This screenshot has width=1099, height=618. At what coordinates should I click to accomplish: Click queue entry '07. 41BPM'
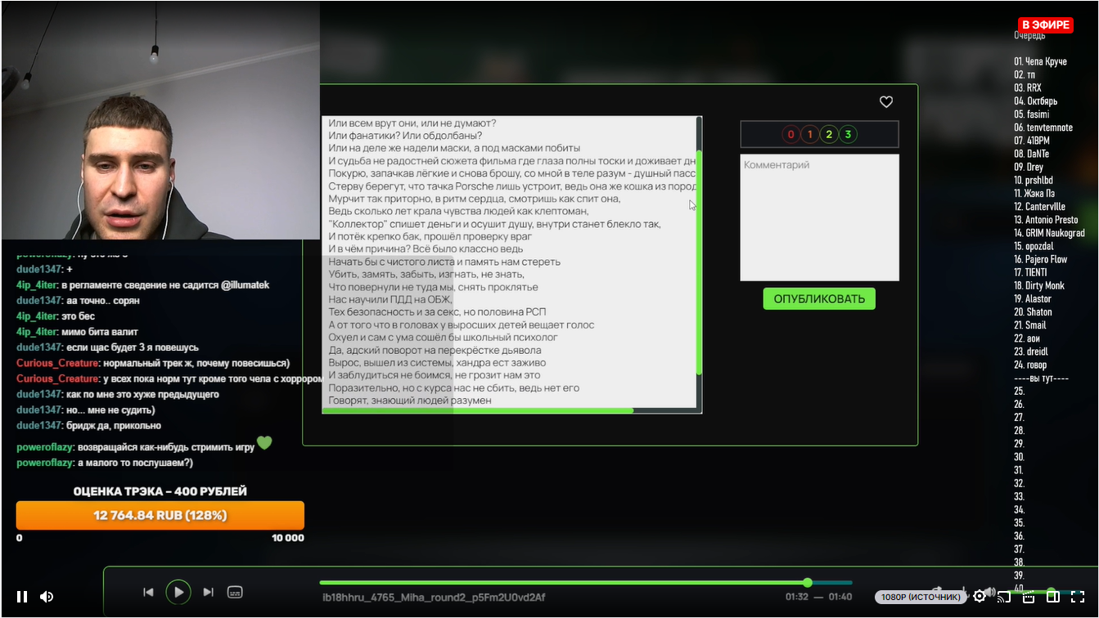[1031, 141]
